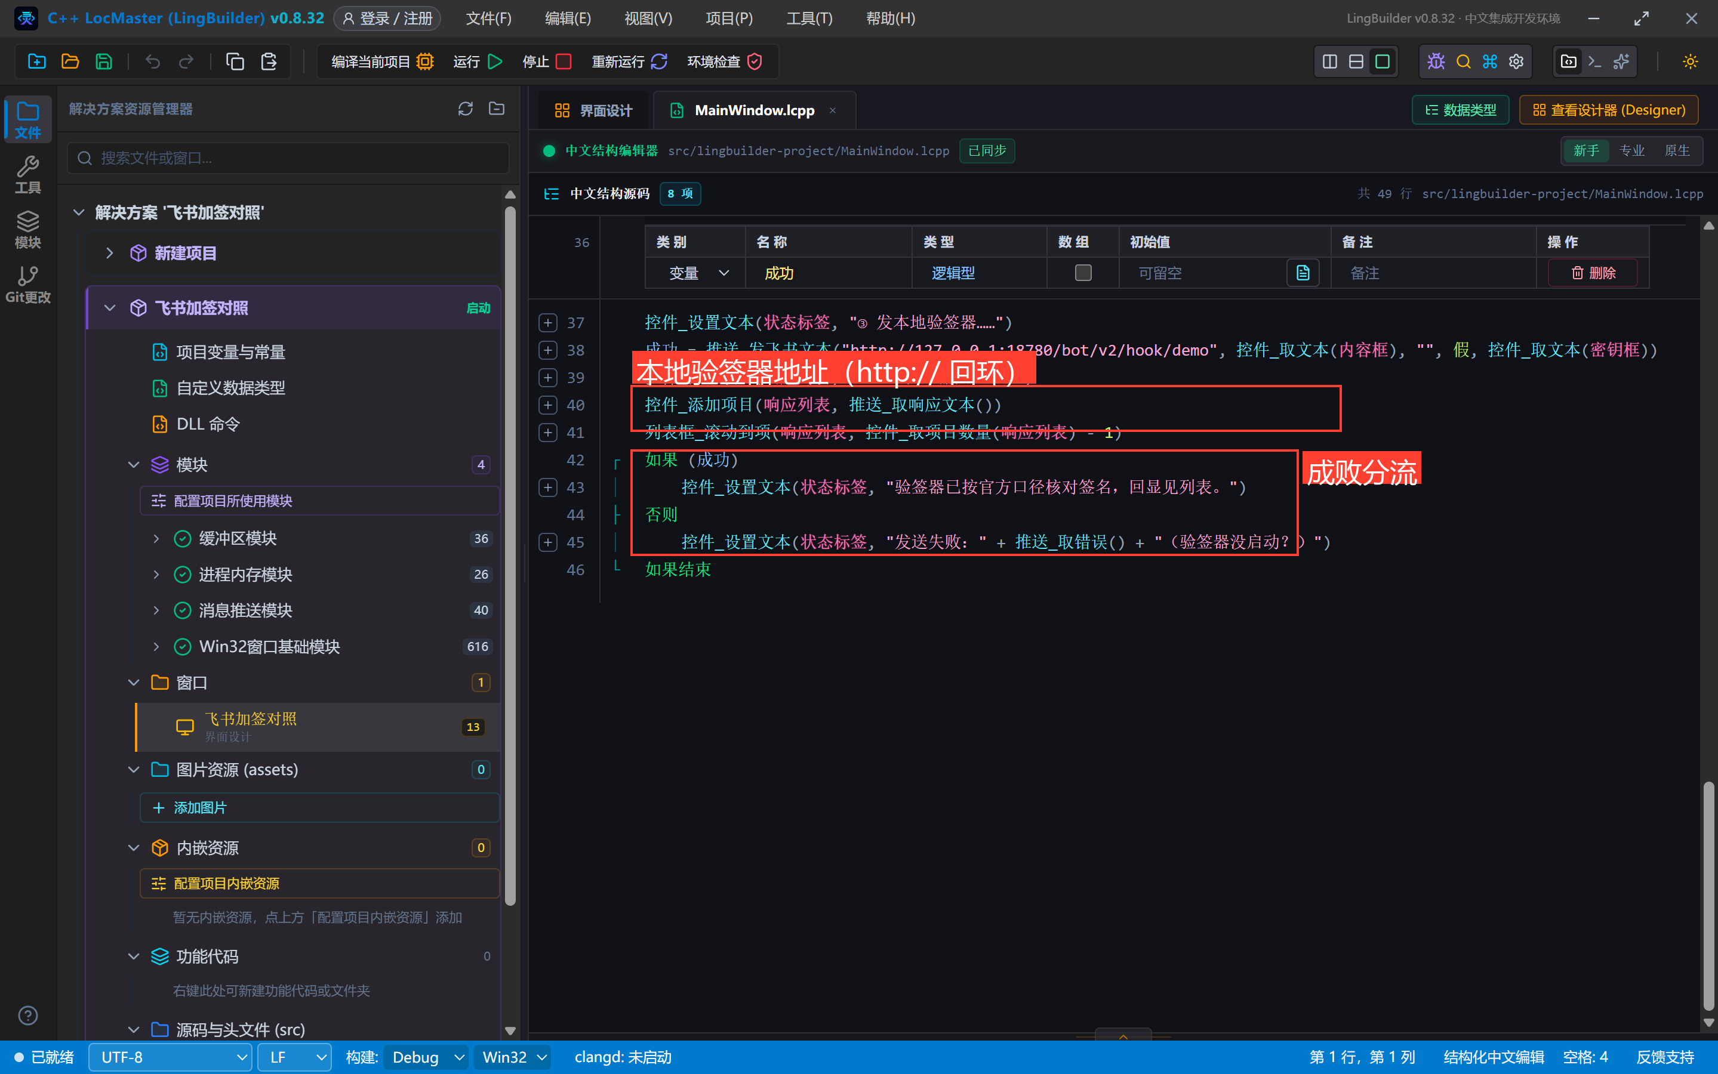Click the blue command-key icon
This screenshot has width=1718, height=1074.
pyautogui.click(x=1489, y=62)
